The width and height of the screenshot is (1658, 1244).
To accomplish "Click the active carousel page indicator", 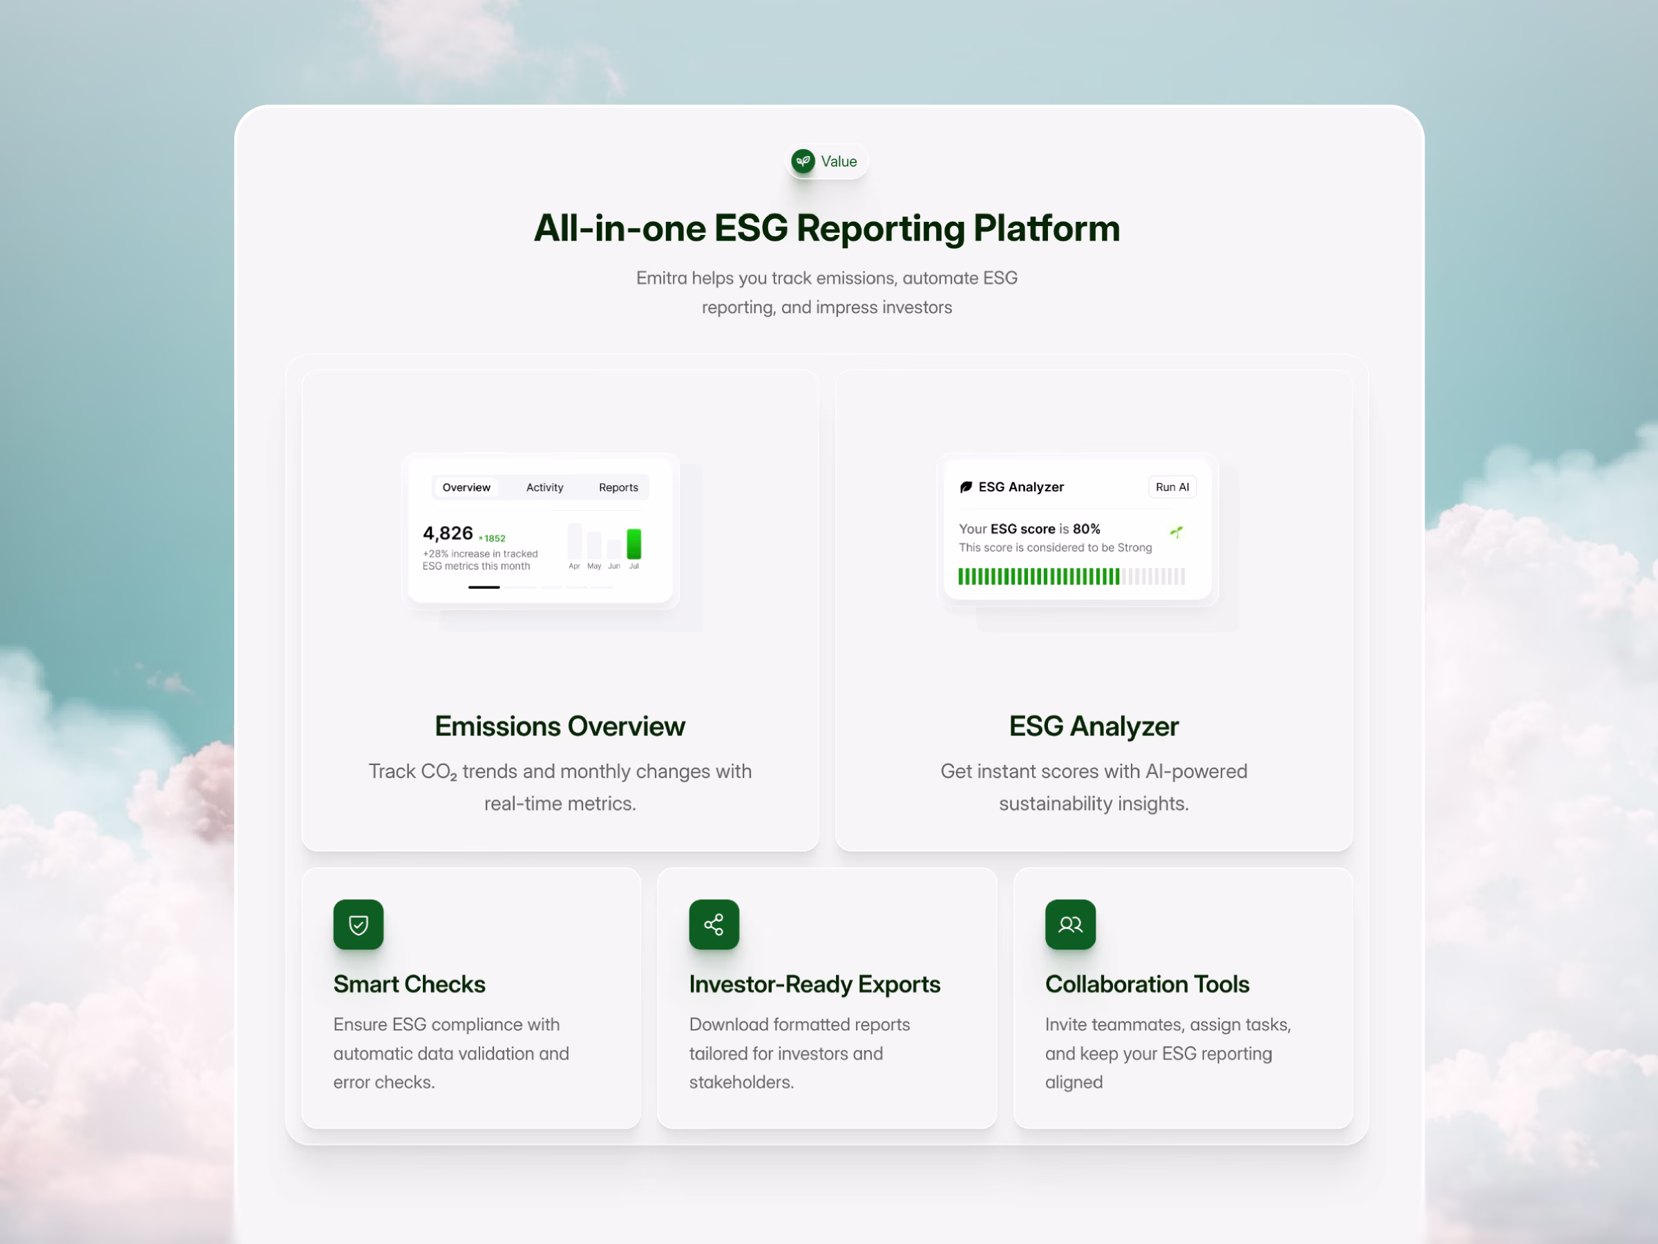I will click(484, 587).
